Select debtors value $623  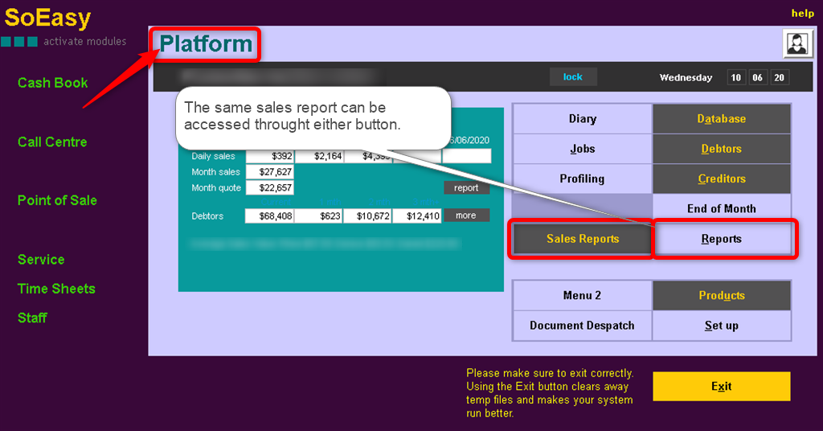click(318, 215)
